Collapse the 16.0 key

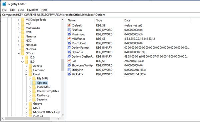coord(23,62)
